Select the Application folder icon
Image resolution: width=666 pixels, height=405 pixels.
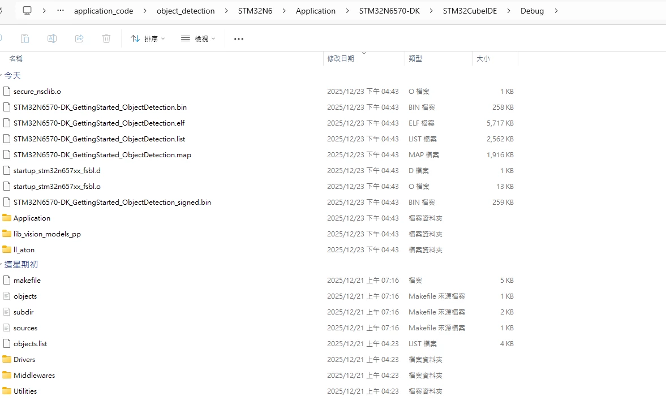(x=6, y=218)
